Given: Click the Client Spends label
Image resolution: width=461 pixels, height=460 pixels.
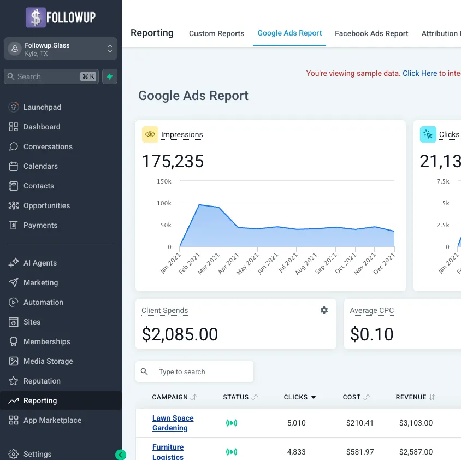Looking at the screenshot, I should pos(164,311).
